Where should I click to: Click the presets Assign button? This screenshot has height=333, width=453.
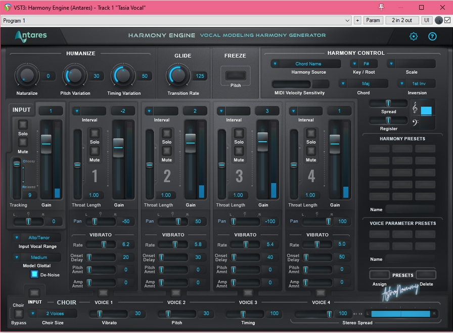[x=379, y=275]
